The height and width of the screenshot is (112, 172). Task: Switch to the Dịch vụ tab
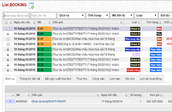click(10, 79)
